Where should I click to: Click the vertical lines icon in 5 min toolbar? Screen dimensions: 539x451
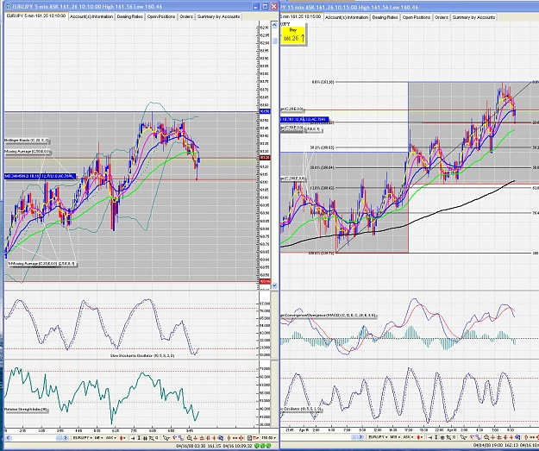(145, 438)
